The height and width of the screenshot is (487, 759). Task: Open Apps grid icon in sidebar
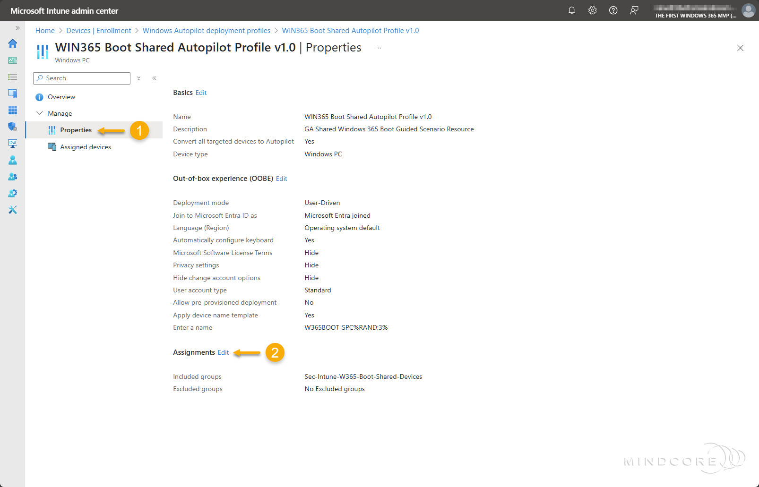pyautogui.click(x=13, y=110)
